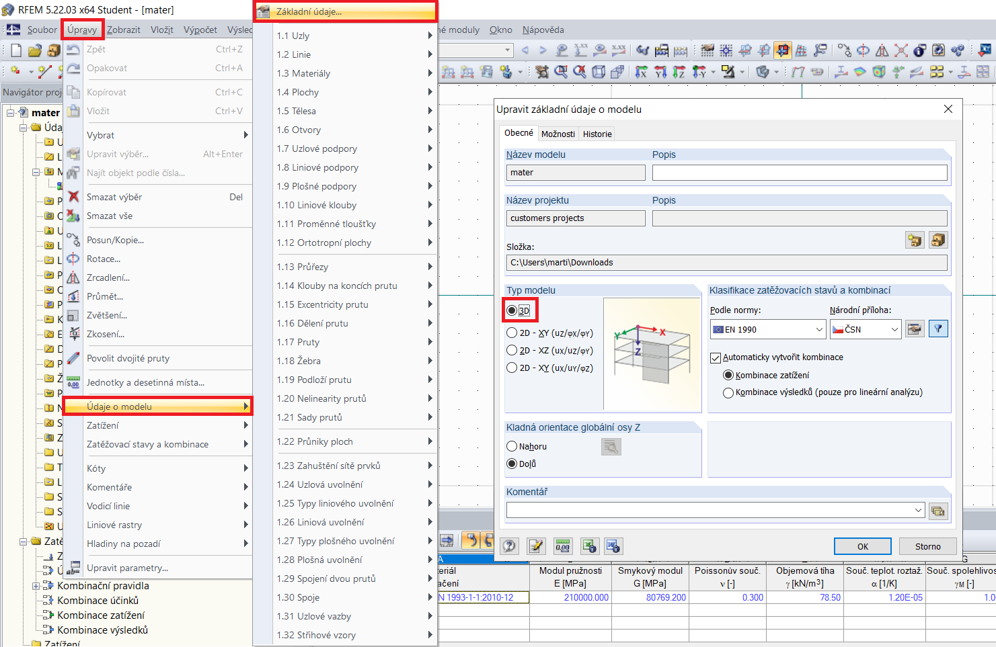Click Kombinace zatížení in the navigator tree
This screenshot has width=996, height=647.
point(101,615)
